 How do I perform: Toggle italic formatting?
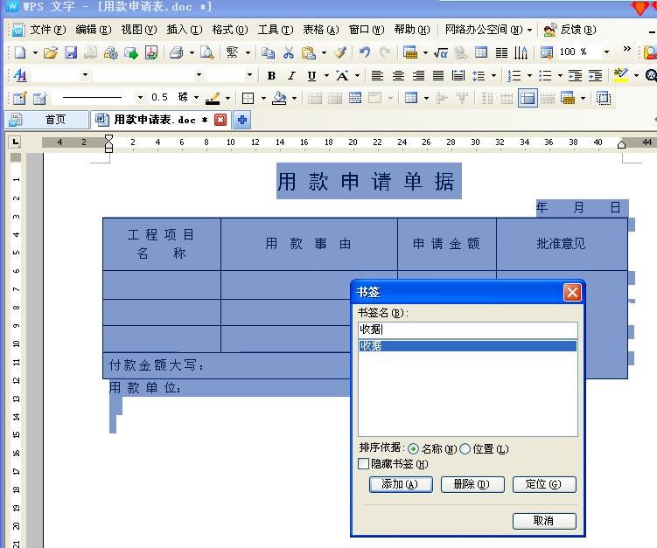291,76
